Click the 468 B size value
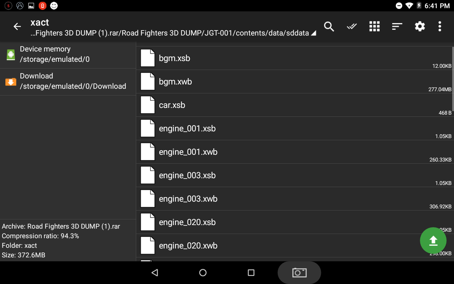The width and height of the screenshot is (454, 284). [x=445, y=113]
